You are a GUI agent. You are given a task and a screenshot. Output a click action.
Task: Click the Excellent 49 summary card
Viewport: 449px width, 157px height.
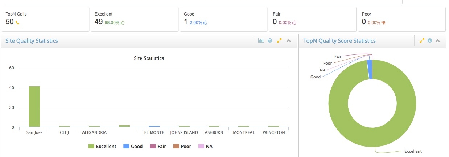134,19
